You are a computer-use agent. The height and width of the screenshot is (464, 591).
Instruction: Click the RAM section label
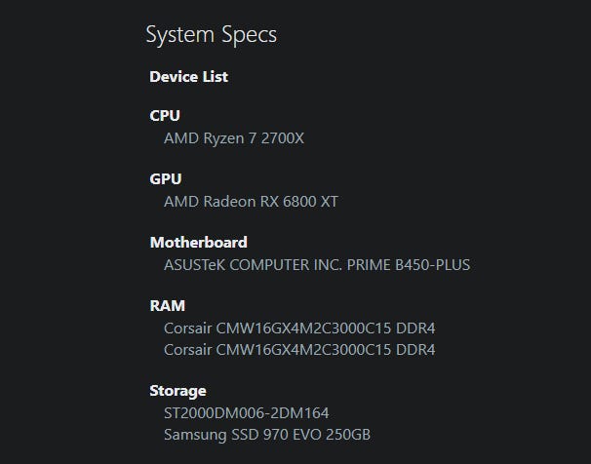[167, 305]
